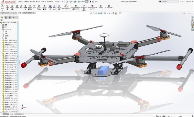Click the Zoom to Fit view icon
Image resolution: width=194 pixels, height=117 pixels.
click(91, 13)
